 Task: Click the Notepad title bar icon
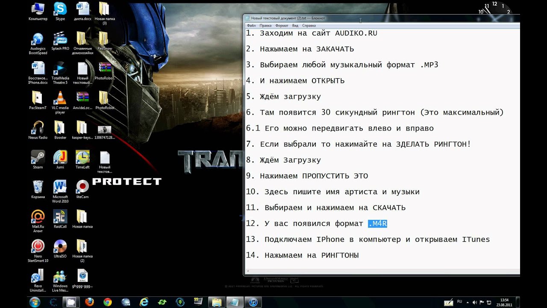click(x=247, y=18)
